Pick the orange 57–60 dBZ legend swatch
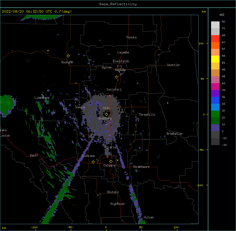The width and height of the screenshot is (236, 231). (x=215, y=45)
